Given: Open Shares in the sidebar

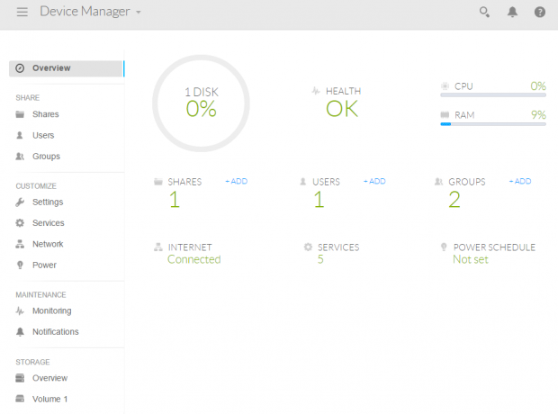Looking at the screenshot, I should [x=46, y=114].
